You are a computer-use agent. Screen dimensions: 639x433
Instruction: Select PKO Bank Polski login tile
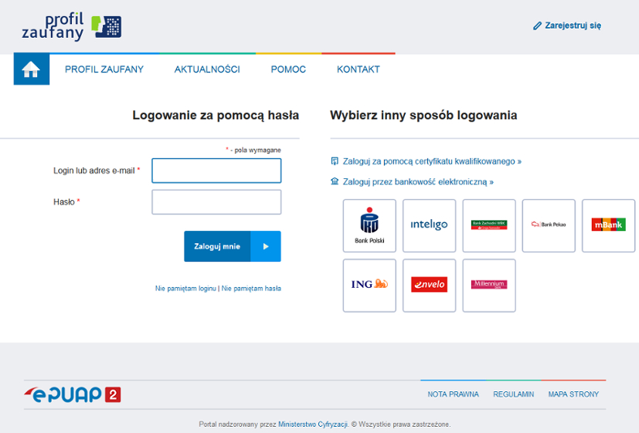tap(369, 226)
